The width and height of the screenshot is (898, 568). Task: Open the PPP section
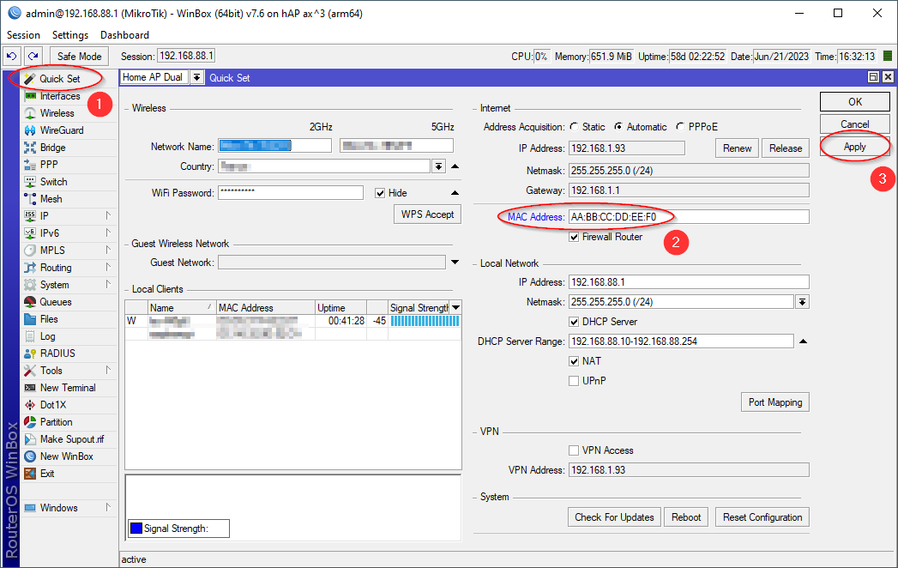point(49,165)
